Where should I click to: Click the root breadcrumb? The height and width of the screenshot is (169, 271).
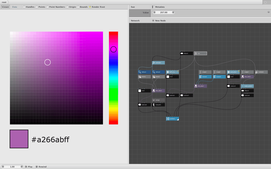click(4, 2)
